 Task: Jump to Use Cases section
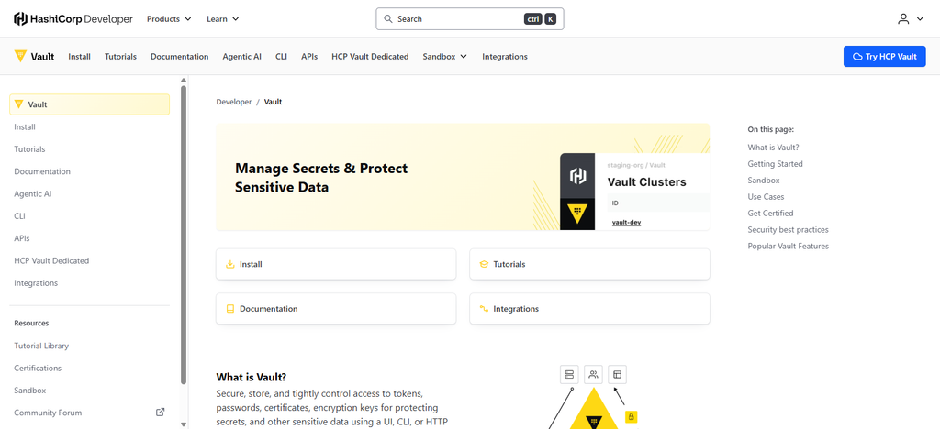766,197
